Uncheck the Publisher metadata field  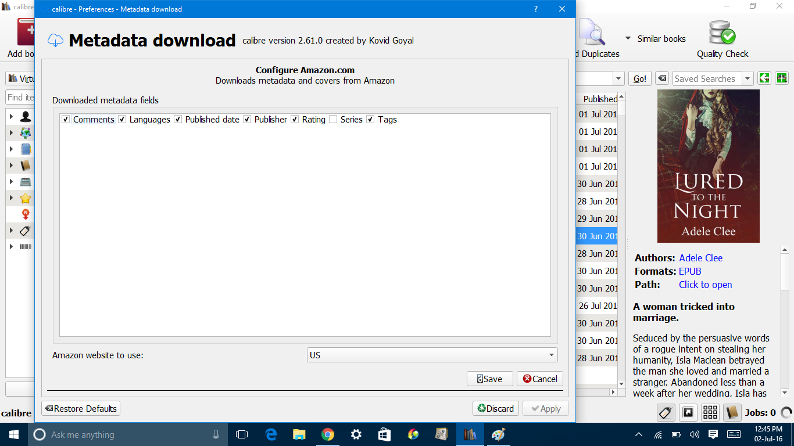(247, 120)
